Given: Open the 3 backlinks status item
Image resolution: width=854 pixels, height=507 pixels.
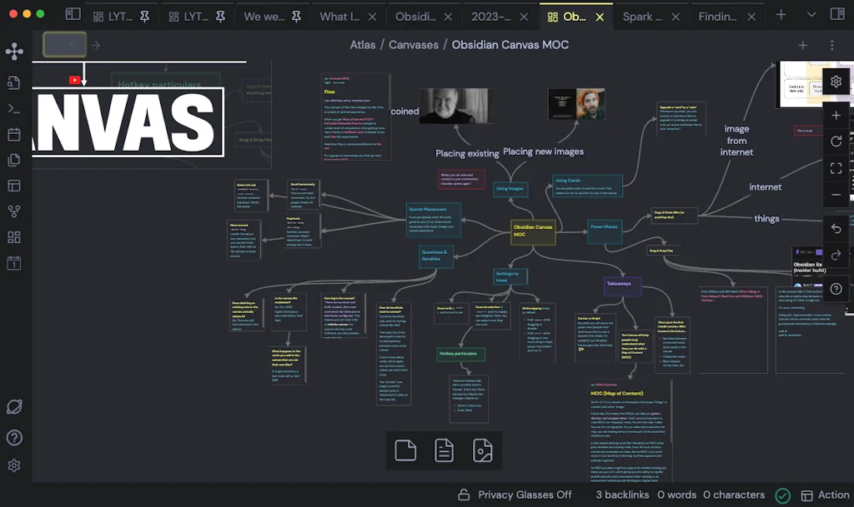Looking at the screenshot, I should click(621, 495).
